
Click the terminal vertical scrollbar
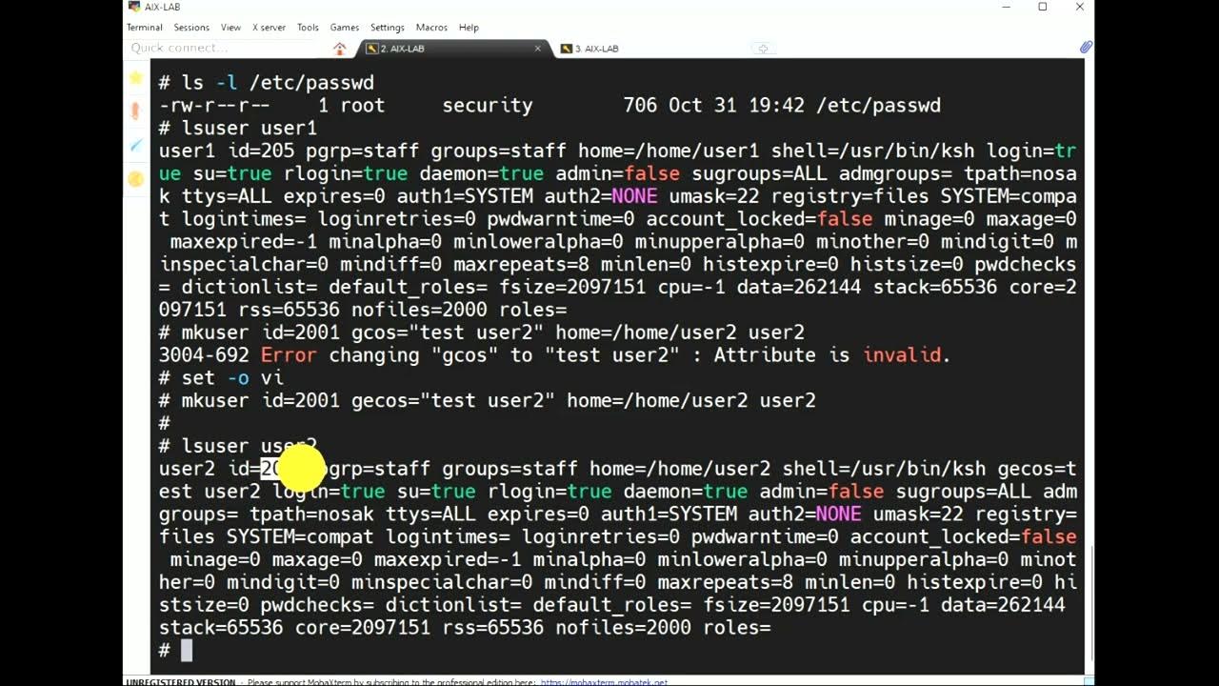[1089, 362]
